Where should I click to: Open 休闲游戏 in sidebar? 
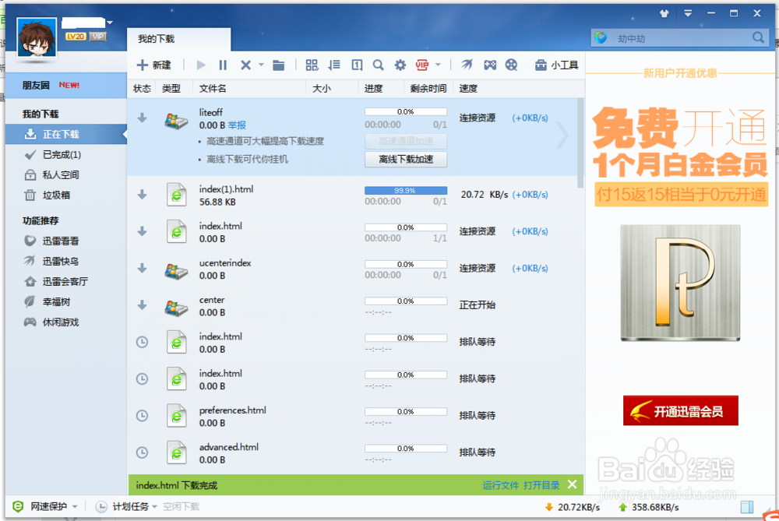[51, 322]
